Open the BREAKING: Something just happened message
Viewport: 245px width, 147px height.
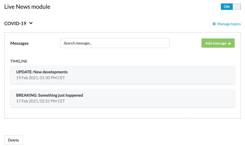50,95
